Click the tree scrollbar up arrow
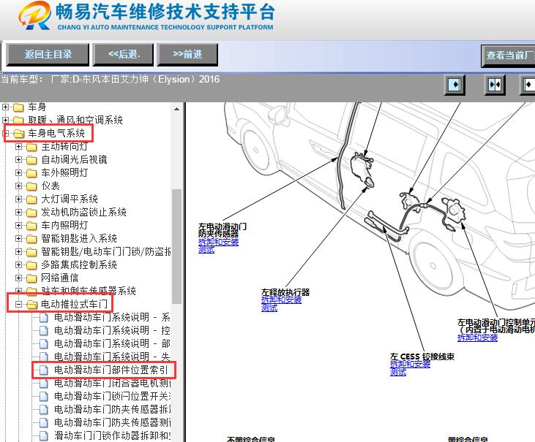The image size is (535, 442). click(x=176, y=109)
